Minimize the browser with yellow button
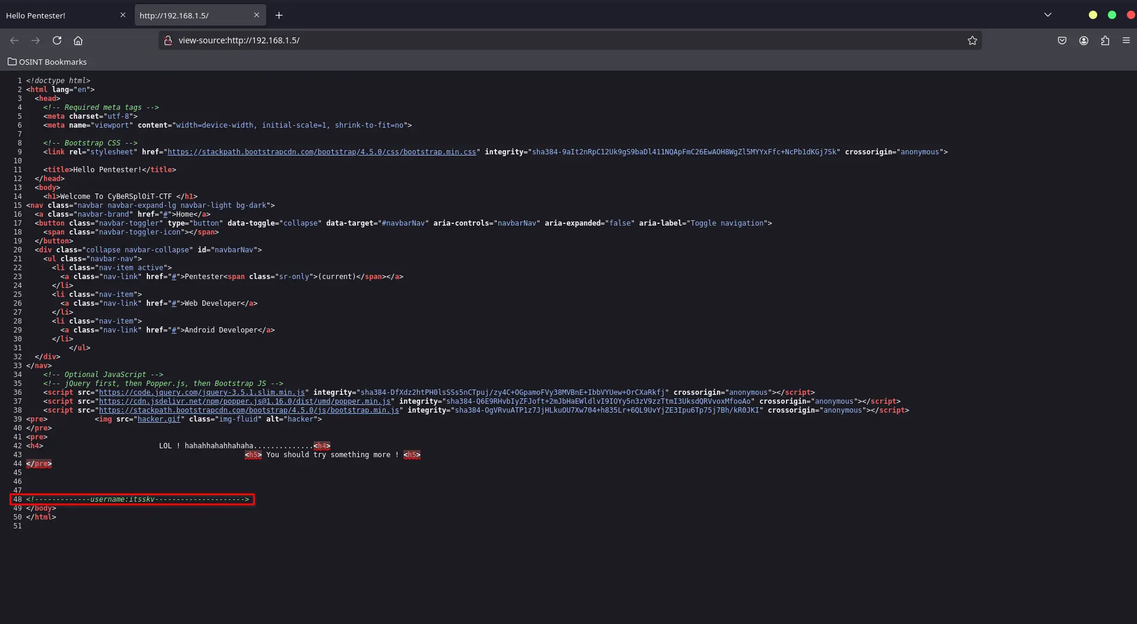1137x624 pixels. point(1092,15)
